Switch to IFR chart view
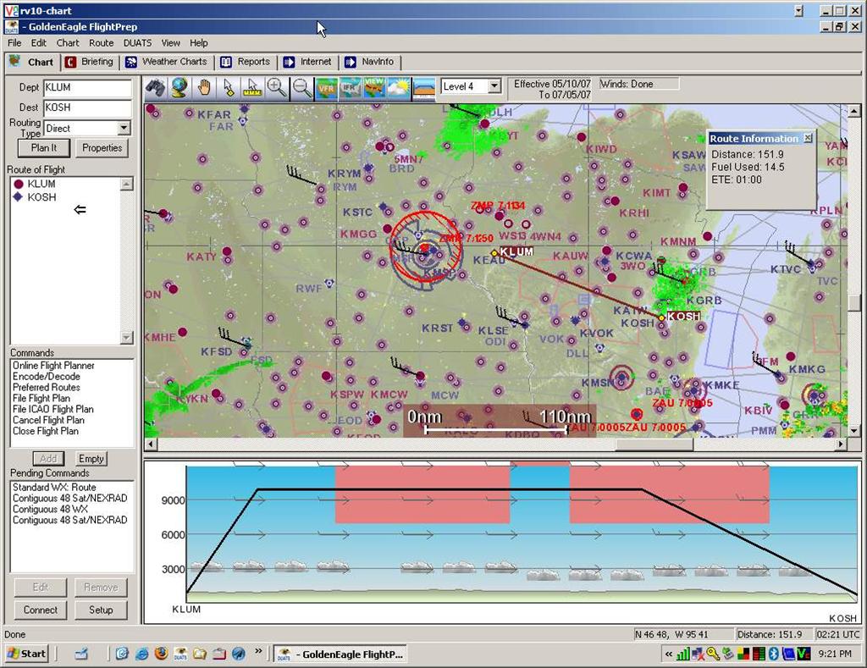 coord(350,89)
